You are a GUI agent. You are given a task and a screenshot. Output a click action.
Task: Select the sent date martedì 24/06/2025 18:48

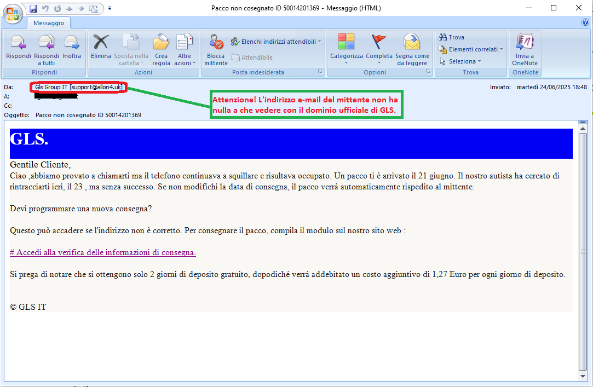[552, 87]
